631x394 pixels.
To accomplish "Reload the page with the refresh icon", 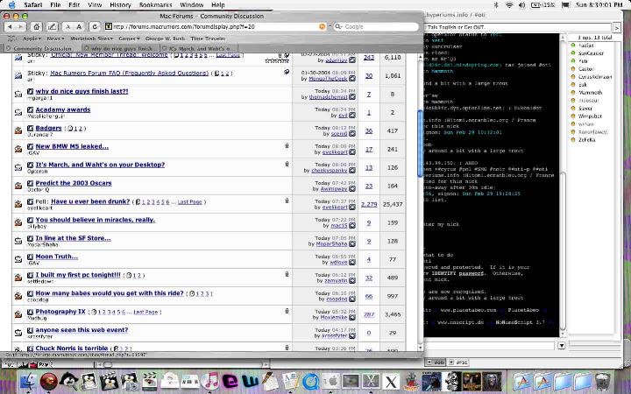I will [95, 27].
